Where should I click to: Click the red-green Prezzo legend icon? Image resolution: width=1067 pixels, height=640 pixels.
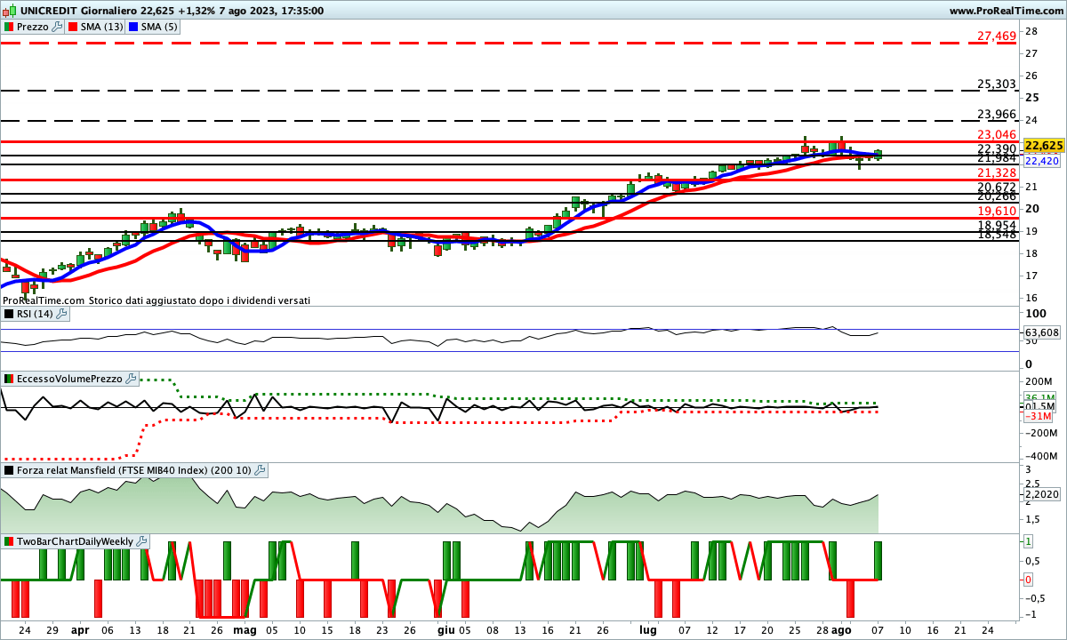9,27
